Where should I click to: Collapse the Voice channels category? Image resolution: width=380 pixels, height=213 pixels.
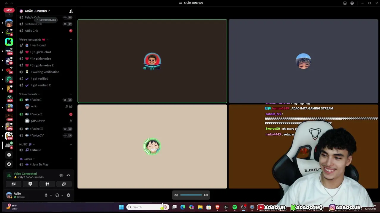pos(29,94)
